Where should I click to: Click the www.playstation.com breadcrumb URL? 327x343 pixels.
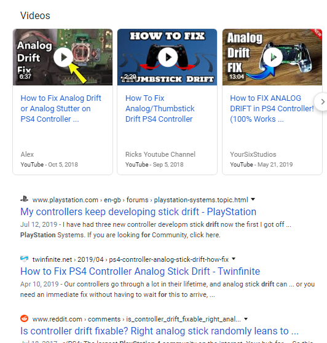pos(140,200)
